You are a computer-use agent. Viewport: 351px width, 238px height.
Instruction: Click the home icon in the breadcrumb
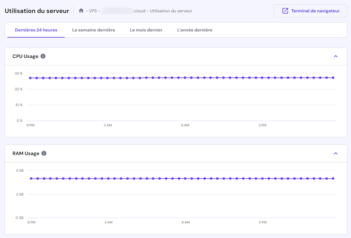pos(80,11)
